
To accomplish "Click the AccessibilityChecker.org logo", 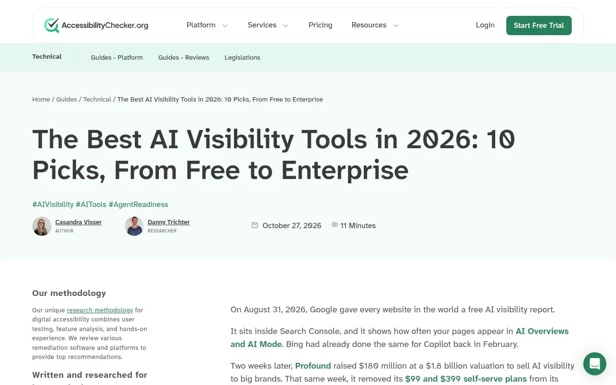I will point(96,25).
